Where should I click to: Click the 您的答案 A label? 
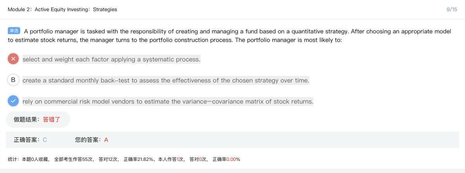point(91,140)
